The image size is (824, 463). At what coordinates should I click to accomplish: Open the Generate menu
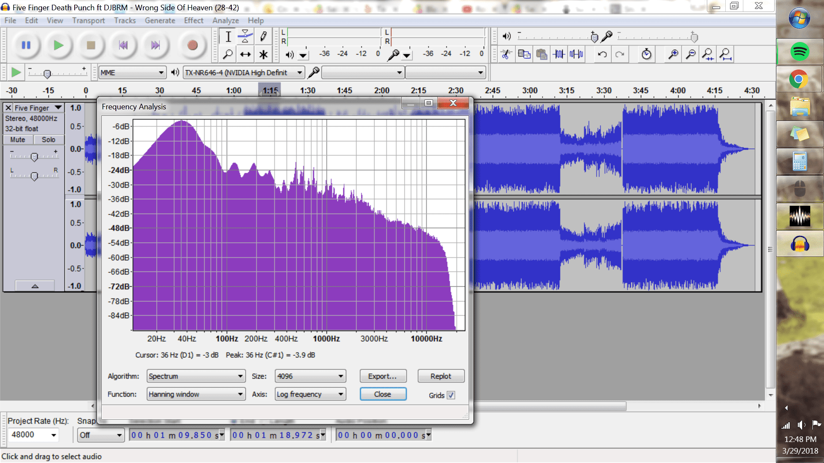pos(160,21)
